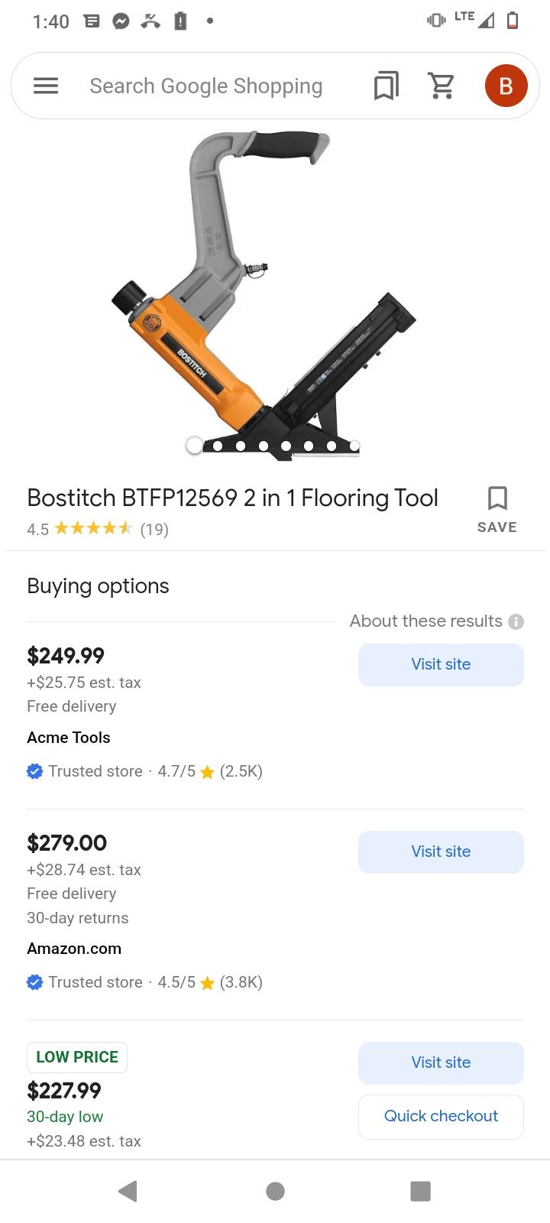Select the last image carousel dot
Image resolution: width=550 pixels, height=1223 pixels.
(x=354, y=446)
